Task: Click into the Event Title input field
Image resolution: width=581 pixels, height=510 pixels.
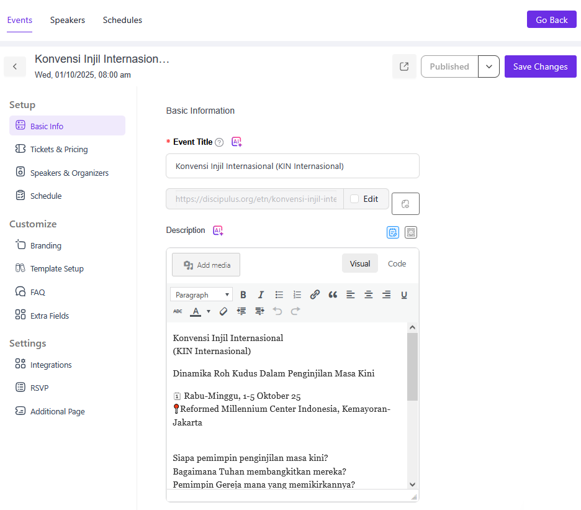Action: (x=292, y=166)
